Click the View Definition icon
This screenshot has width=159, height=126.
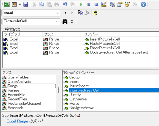tap(87, 13)
